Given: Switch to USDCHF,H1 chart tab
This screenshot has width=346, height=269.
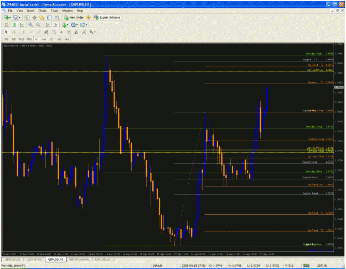Looking at the screenshot, I should [x=34, y=259].
